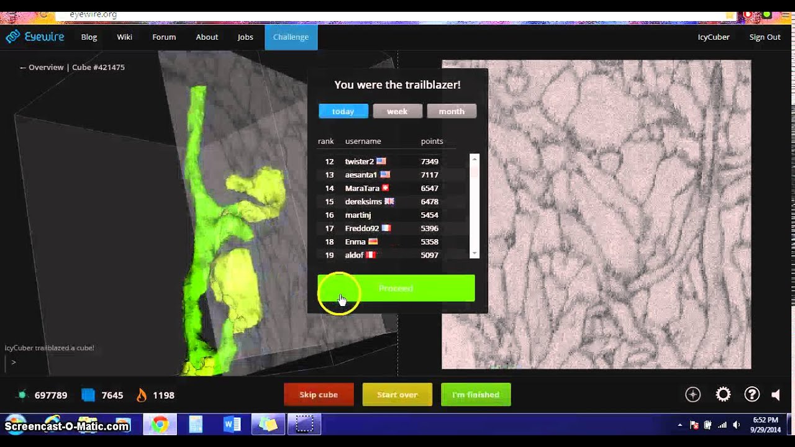Open the About page
This screenshot has width=795, height=447.
pos(207,37)
